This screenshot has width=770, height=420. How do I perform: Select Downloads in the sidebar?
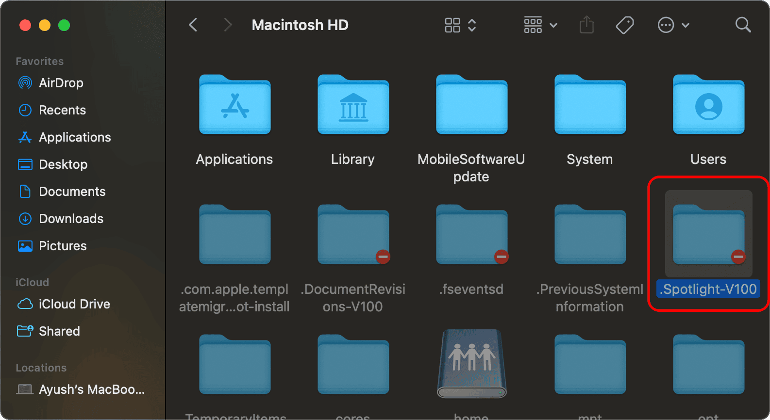coord(71,219)
